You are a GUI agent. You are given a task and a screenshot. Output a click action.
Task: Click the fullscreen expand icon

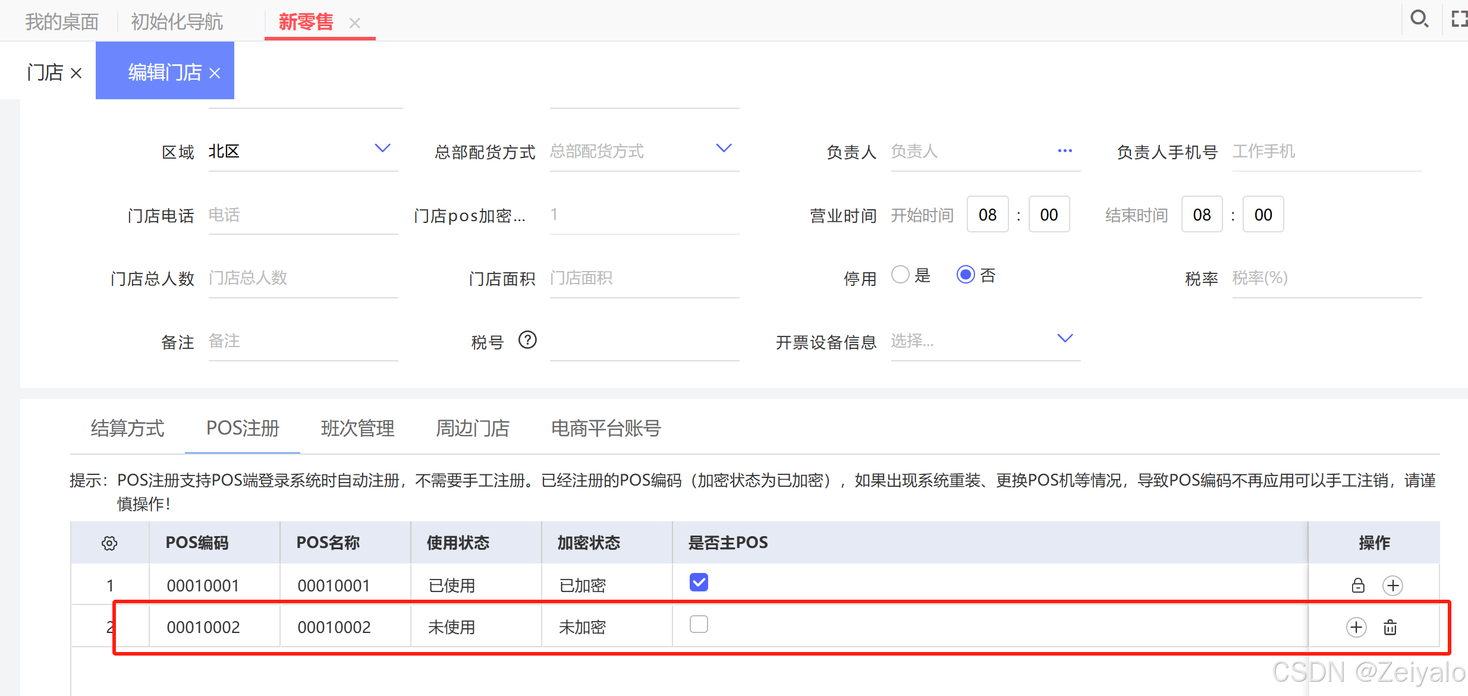pos(1459,19)
